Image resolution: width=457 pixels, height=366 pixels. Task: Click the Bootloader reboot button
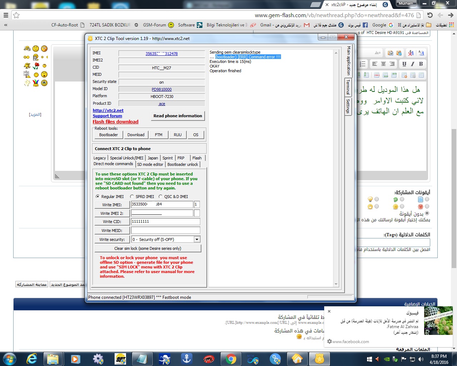click(x=109, y=135)
